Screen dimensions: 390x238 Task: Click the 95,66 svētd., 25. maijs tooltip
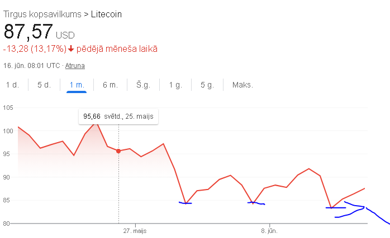click(118, 116)
